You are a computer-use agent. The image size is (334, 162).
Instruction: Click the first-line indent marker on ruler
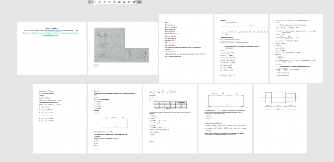point(94,1)
